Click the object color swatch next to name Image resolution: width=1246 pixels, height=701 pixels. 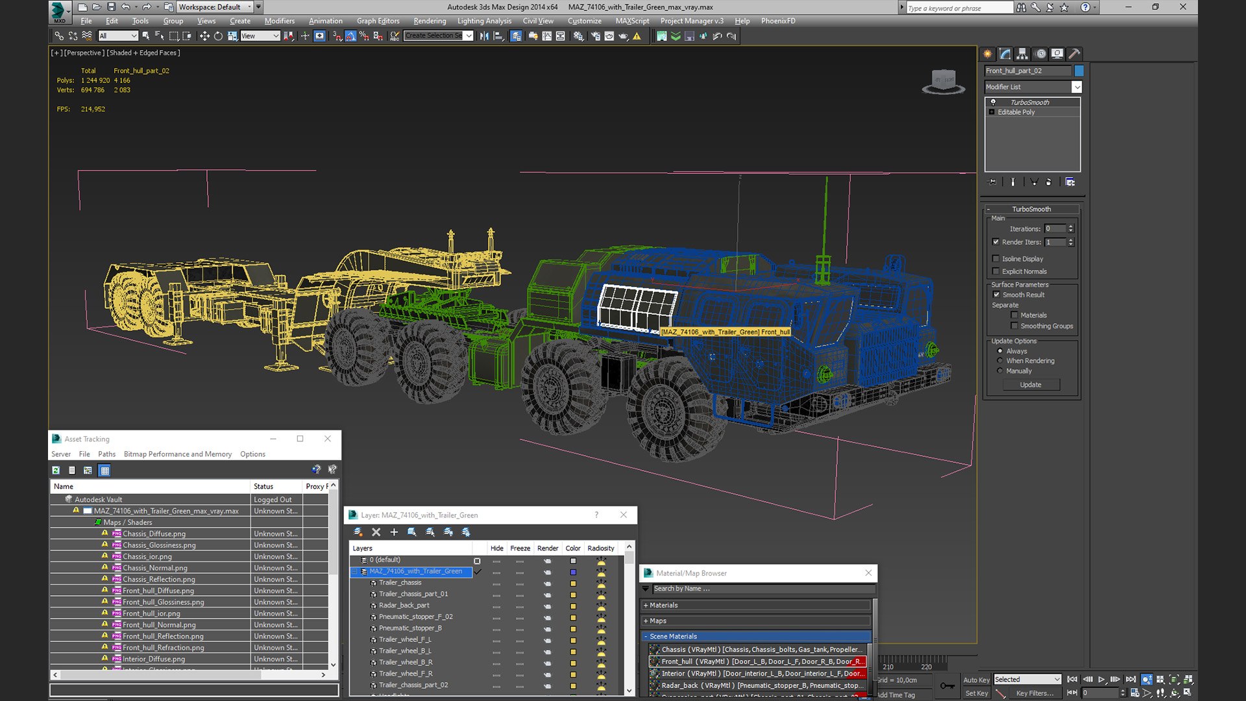pos(1079,71)
